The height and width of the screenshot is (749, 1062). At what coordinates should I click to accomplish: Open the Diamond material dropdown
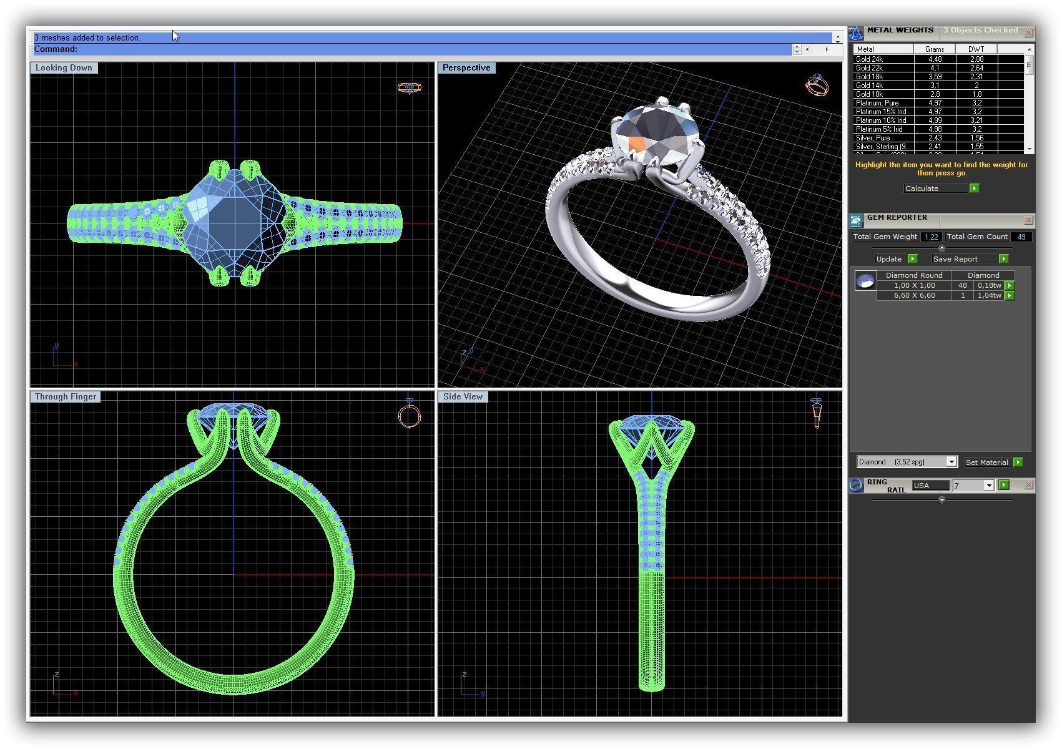[x=951, y=462]
